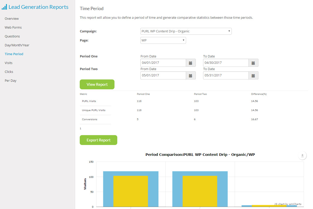Click the Metric column header
Screen dimensions: 313x209
(84, 94)
